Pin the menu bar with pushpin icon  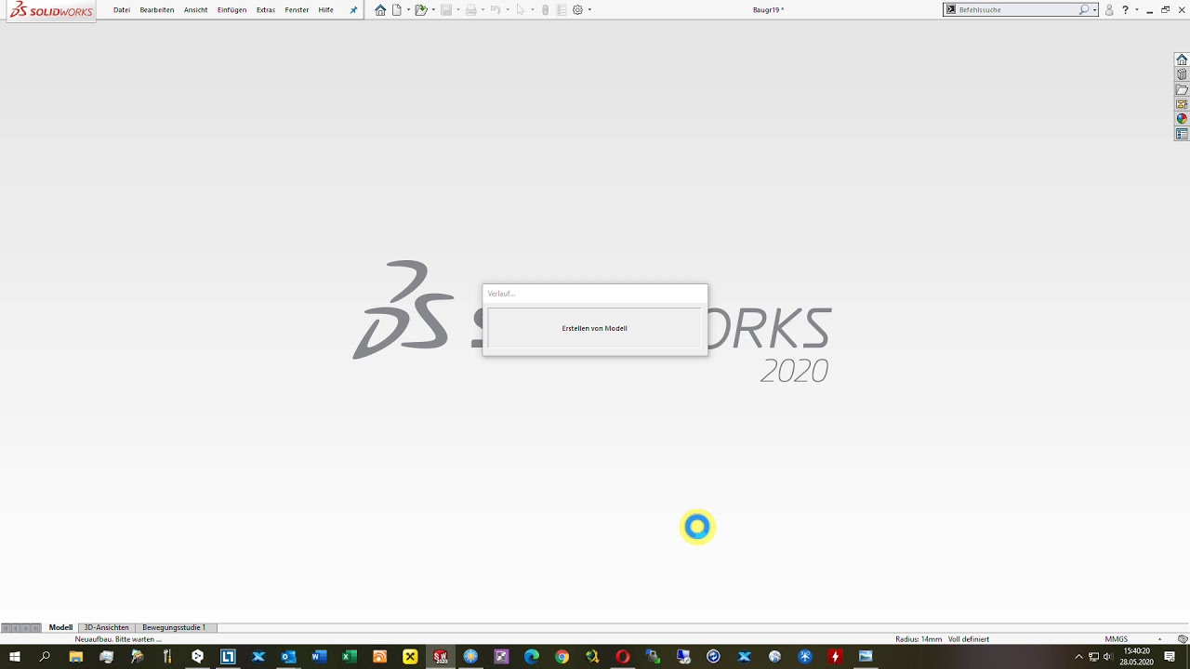353,9
